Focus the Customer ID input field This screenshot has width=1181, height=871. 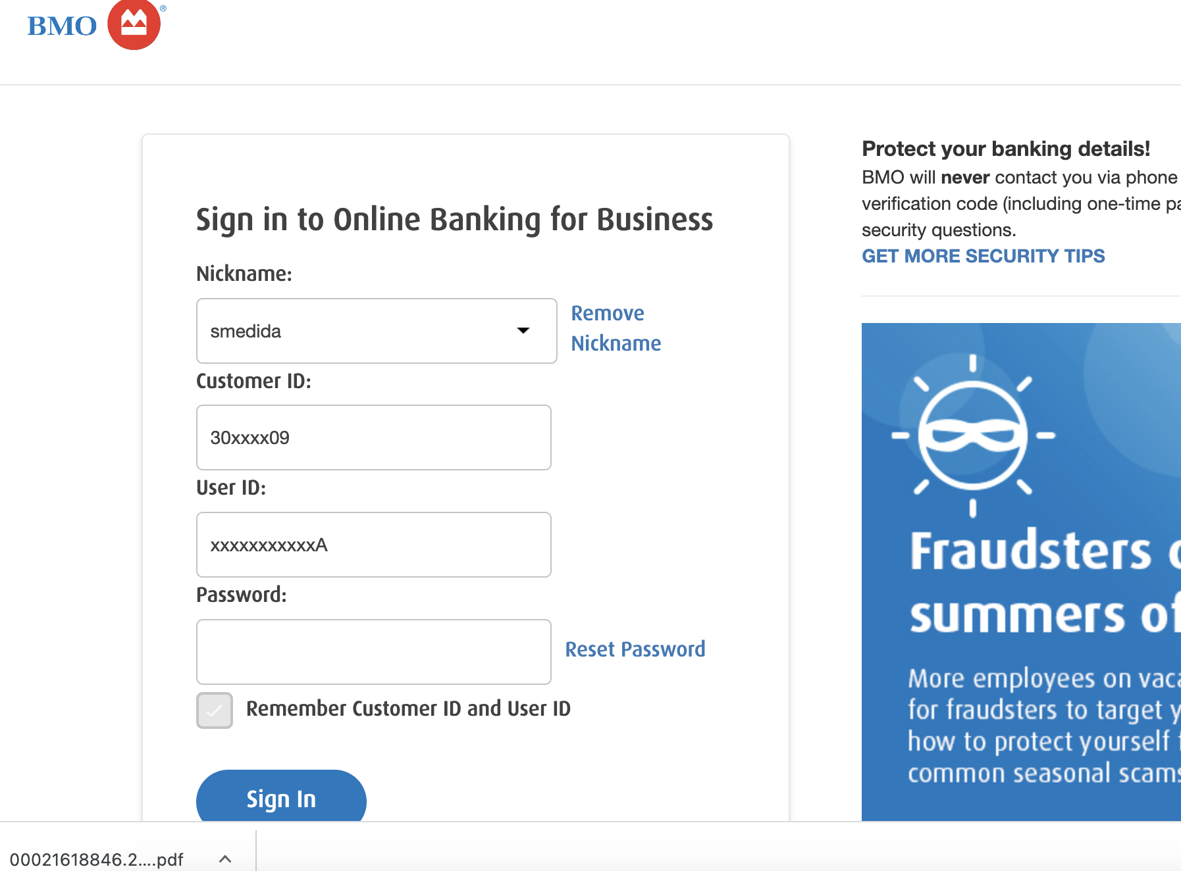[x=373, y=437]
